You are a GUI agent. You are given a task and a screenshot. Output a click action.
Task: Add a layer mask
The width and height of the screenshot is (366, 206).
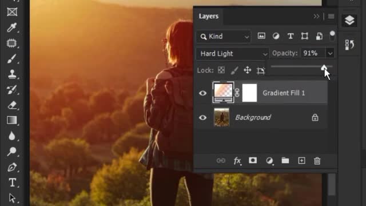pyautogui.click(x=253, y=160)
